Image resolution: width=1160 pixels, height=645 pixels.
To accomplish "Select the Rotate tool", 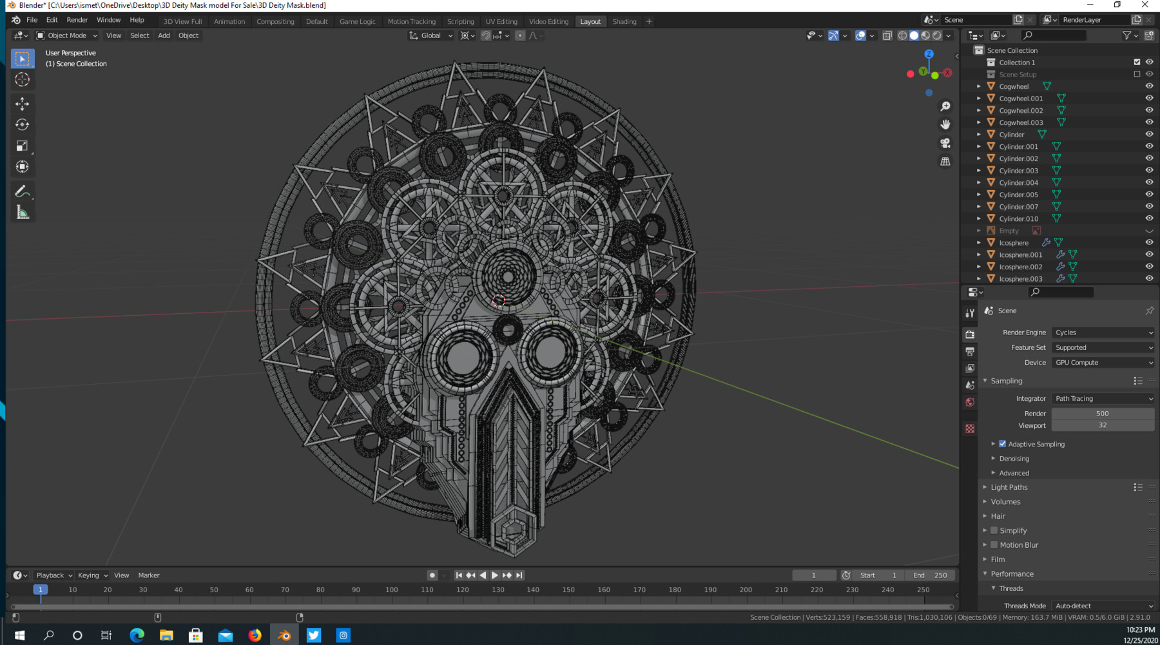I will tap(22, 124).
